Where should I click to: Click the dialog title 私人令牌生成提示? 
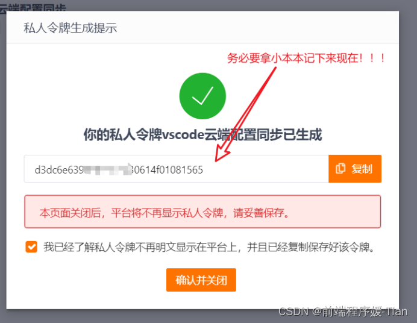[71, 28]
